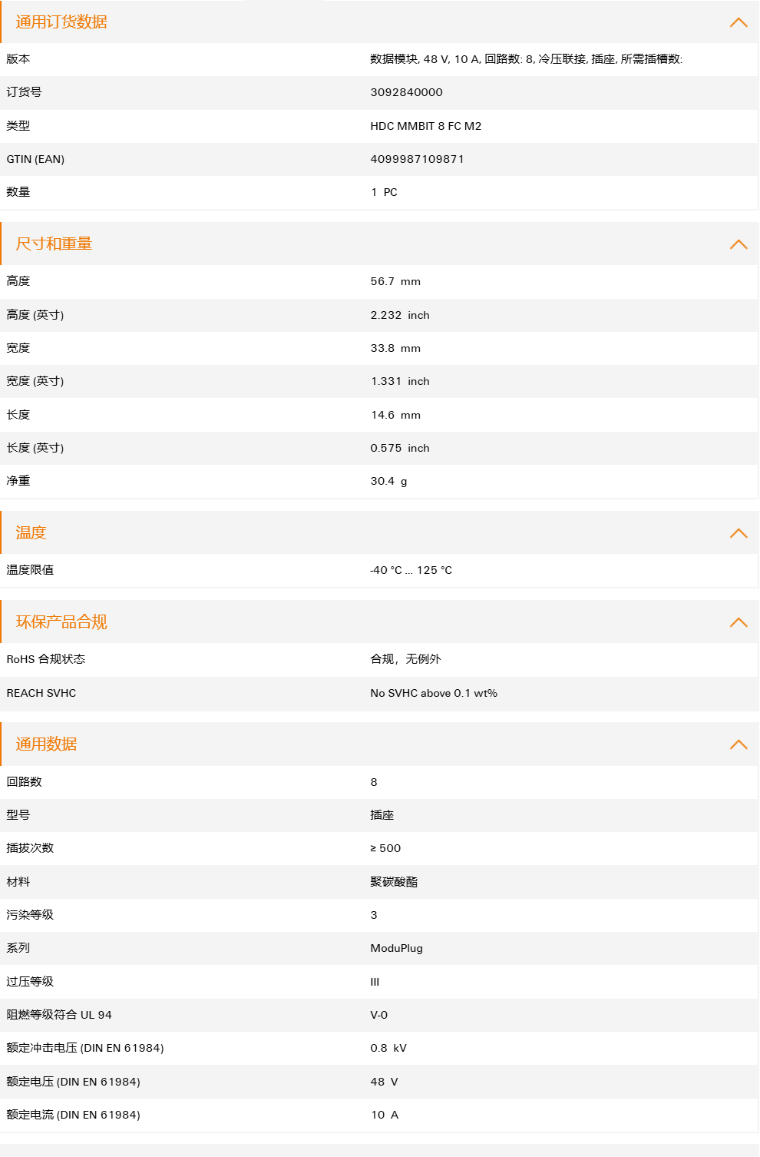Collapse the 温度 section chevron
Viewport: 760px width, 1157px height.
coord(739,533)
